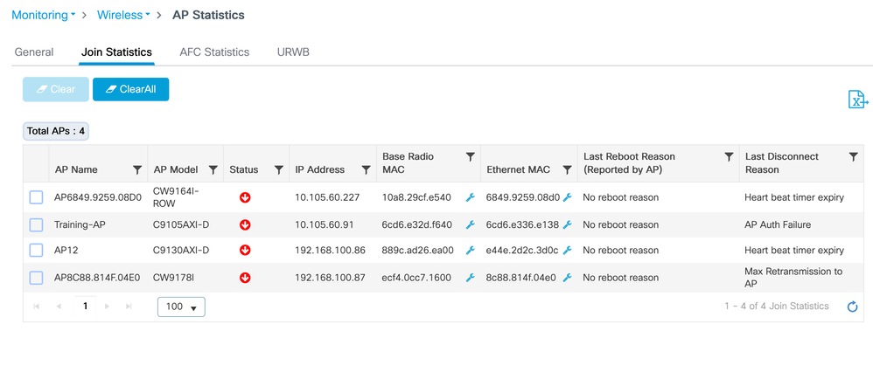Open the Monitoring breadcrumb dropdown
The height and width of the screenshot is (372, 873).
[x=44, y=15]
